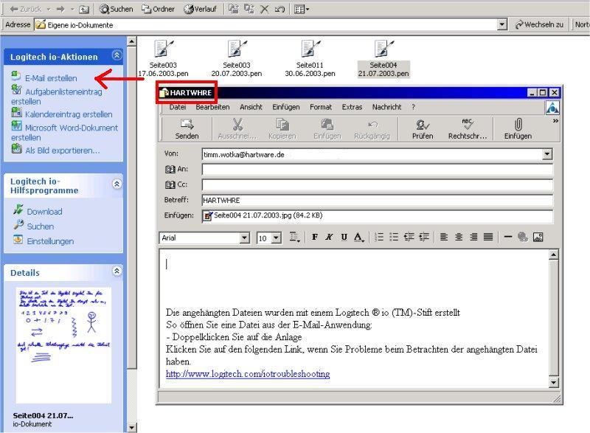
Task: Toggle bold formatting (F)
Action: (315, 237)
